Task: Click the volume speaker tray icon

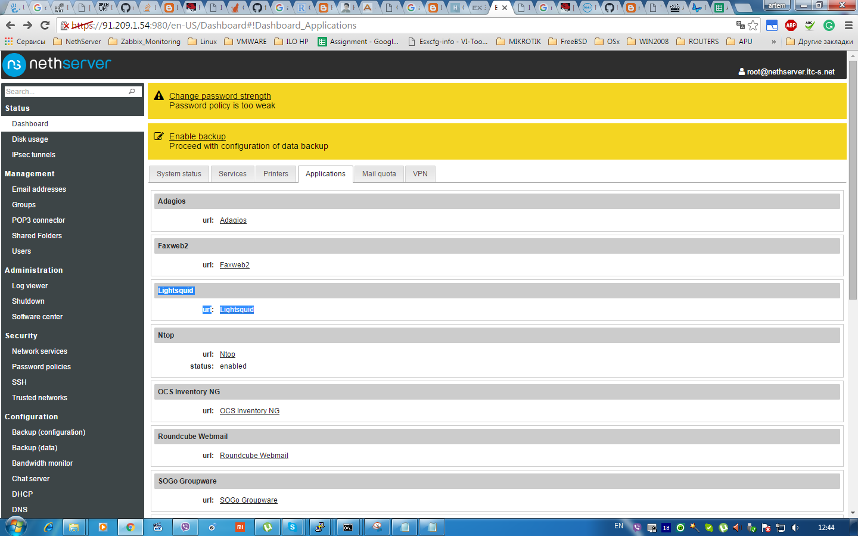Action: [x=795, y=528]
